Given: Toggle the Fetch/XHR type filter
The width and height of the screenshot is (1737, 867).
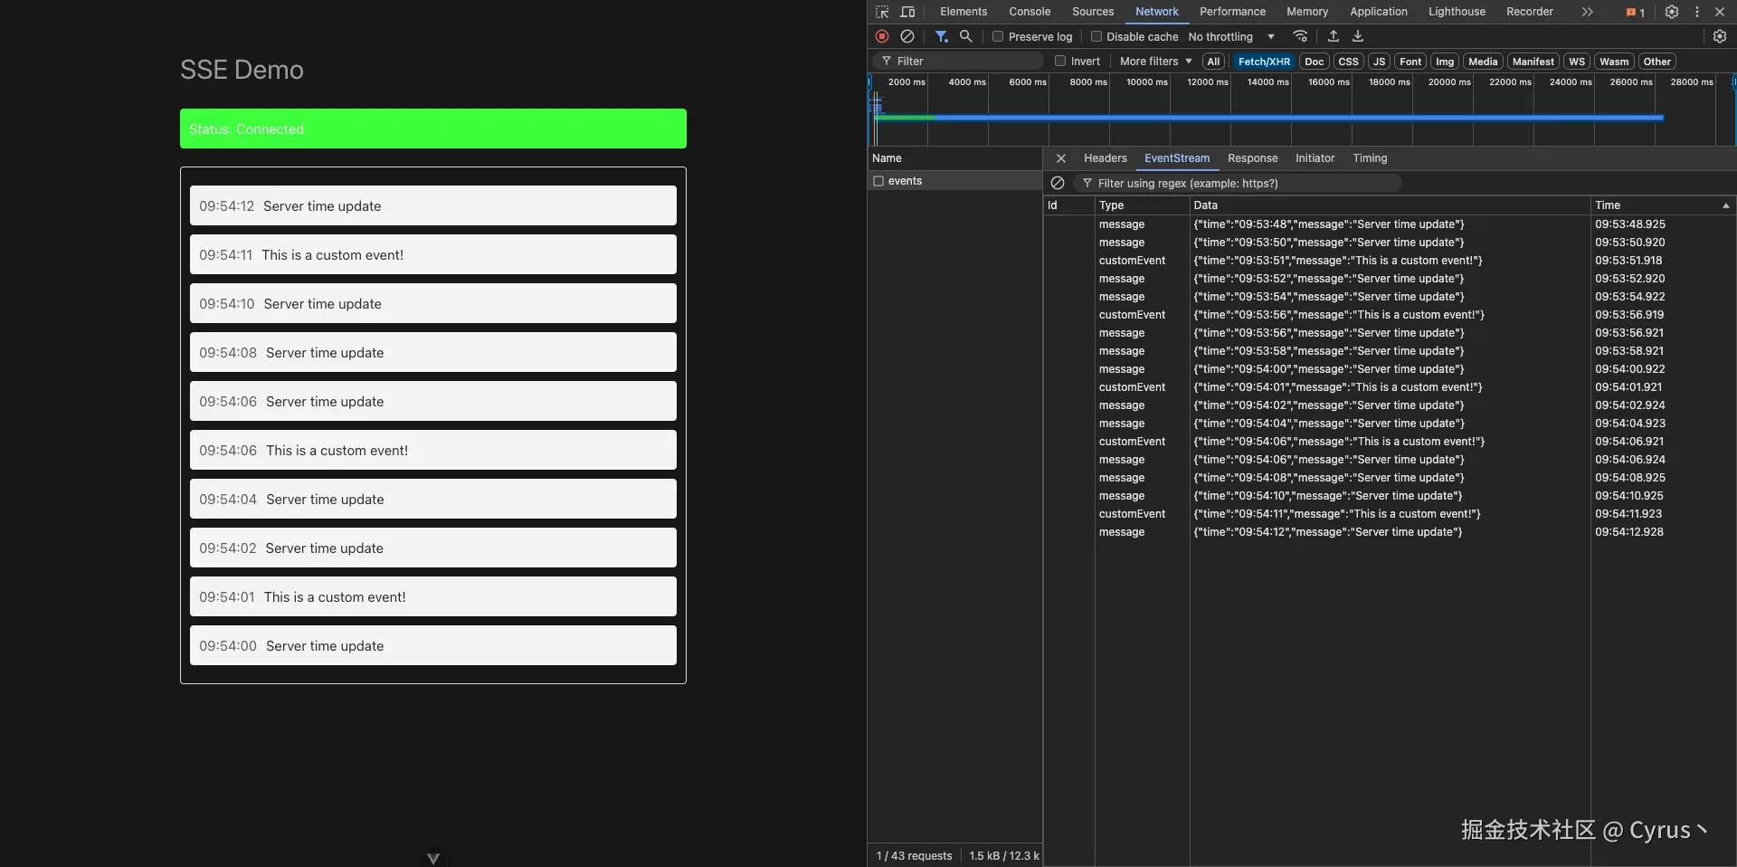Looking at the screenshot, I should (1264, 62).
